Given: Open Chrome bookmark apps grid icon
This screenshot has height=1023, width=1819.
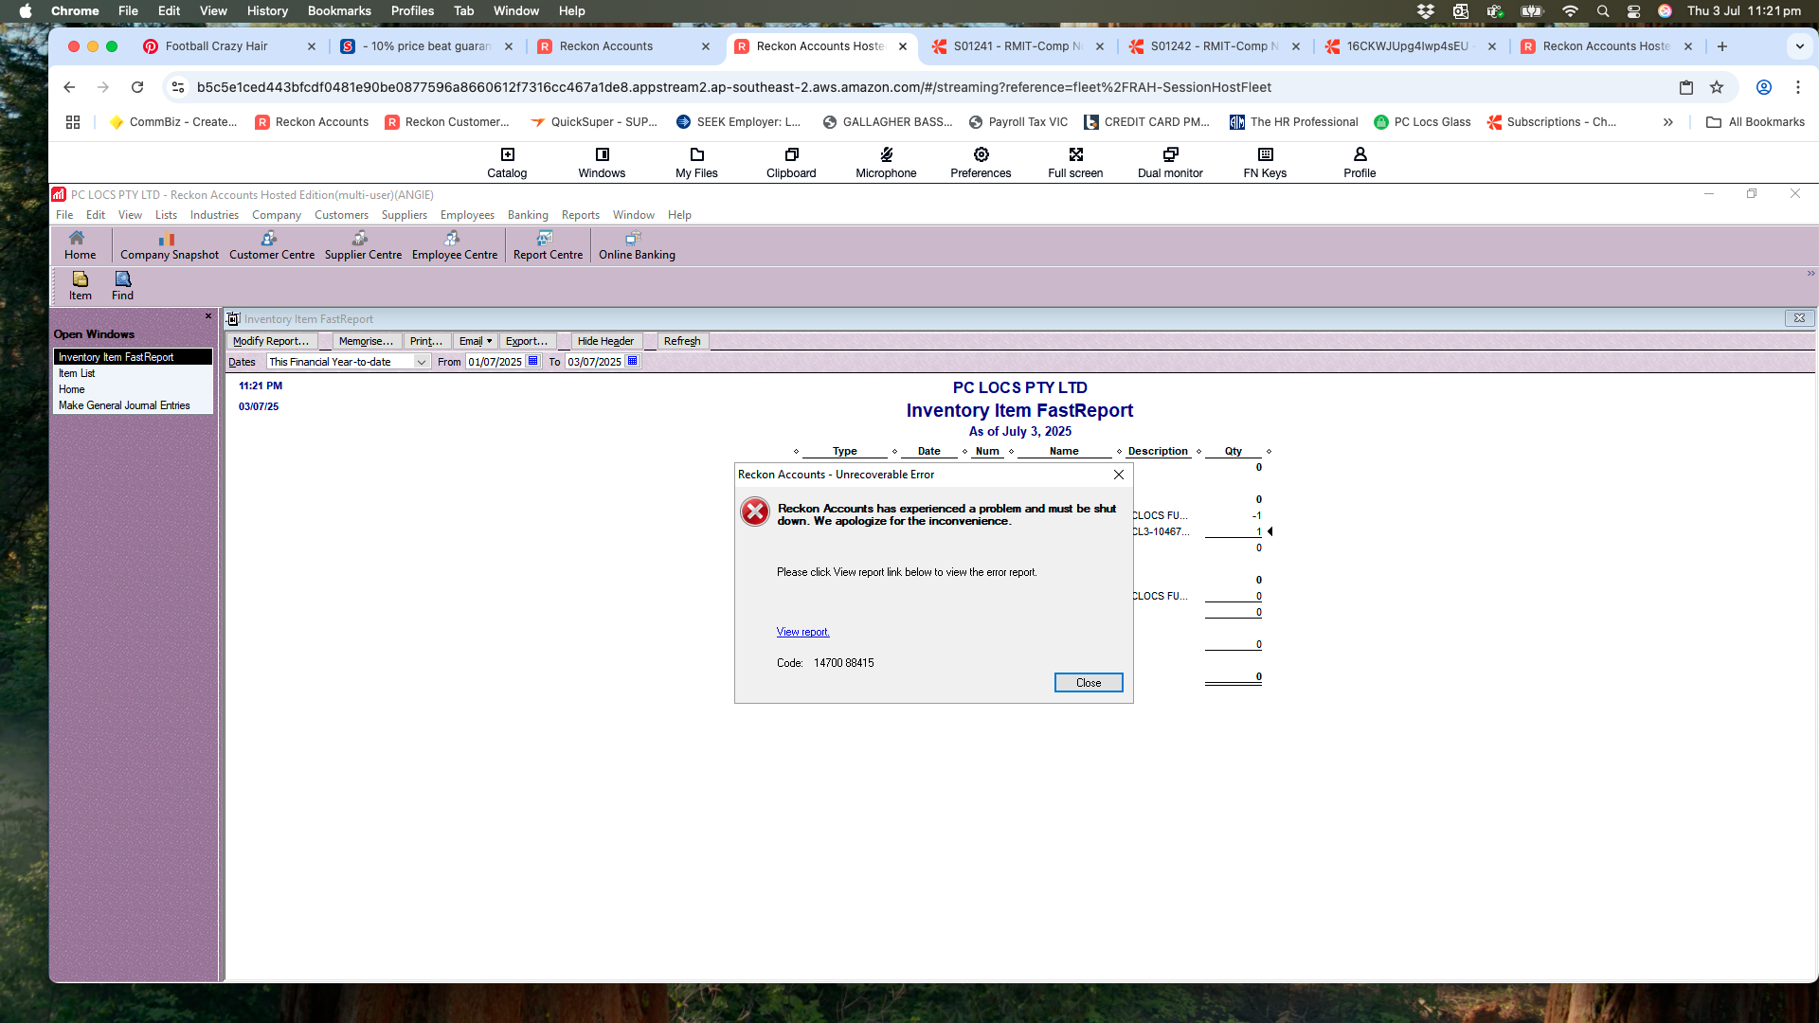Looking at the screenshot, I should pos(73,122).
